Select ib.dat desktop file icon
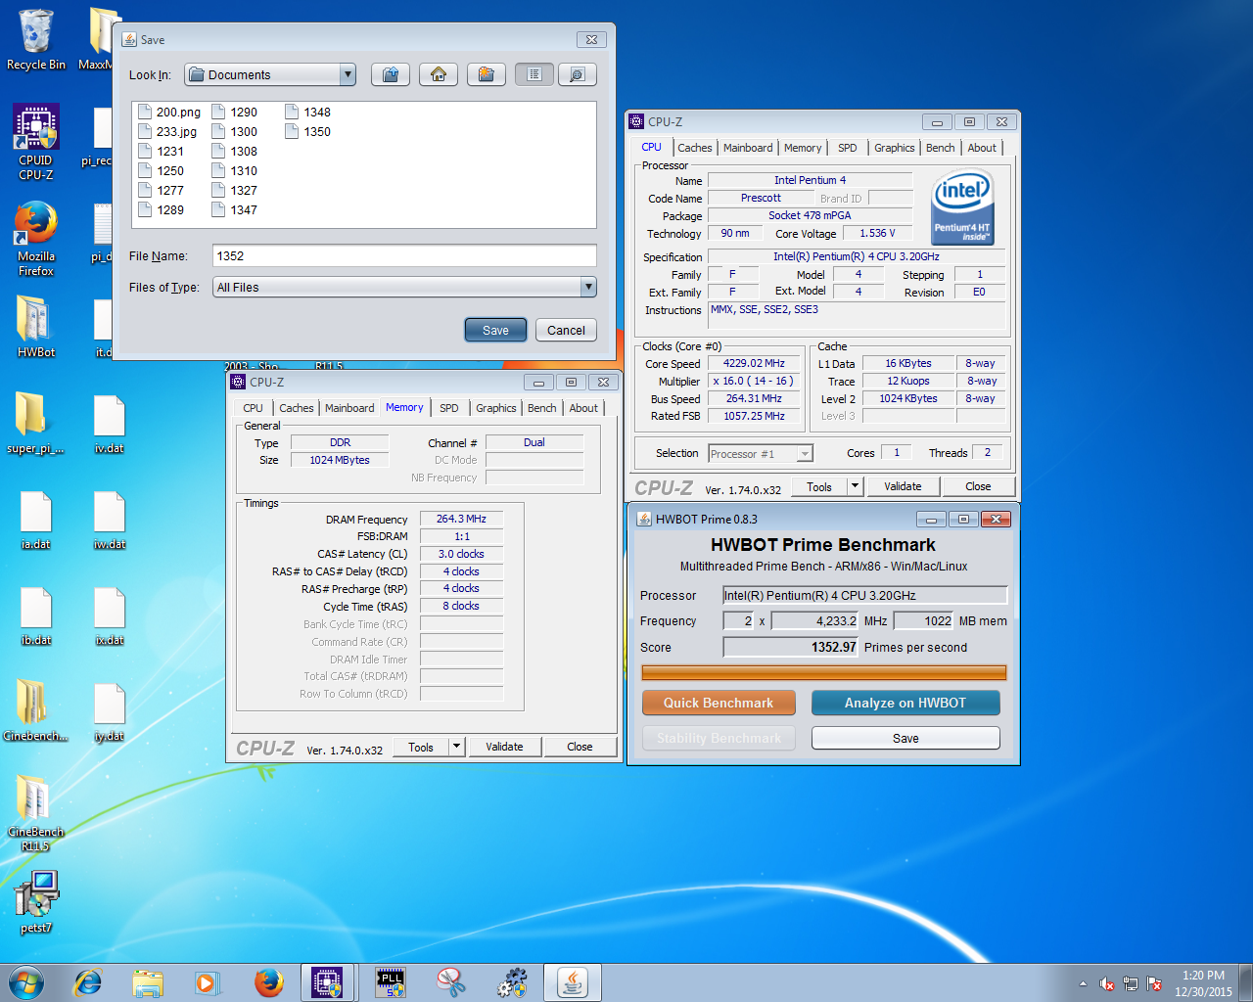 36,615
